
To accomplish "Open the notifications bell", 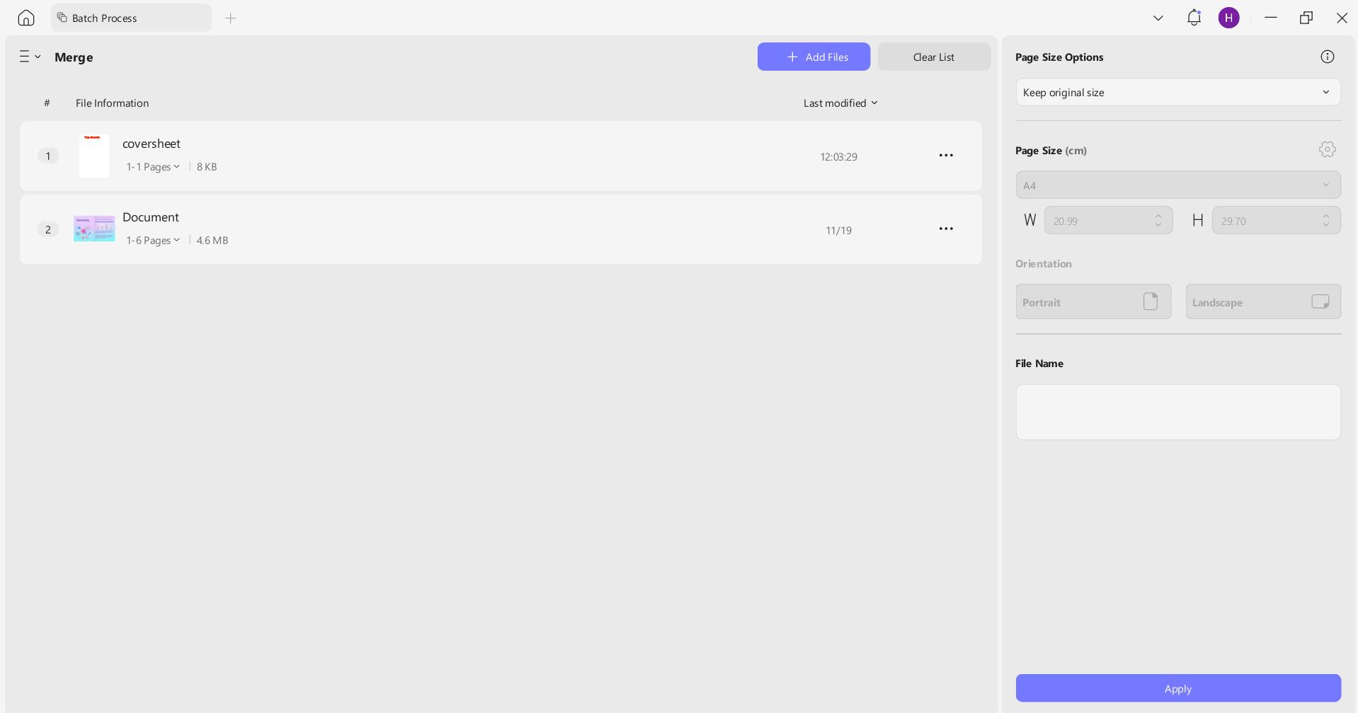I will pyautogui.click(x=1194, y=18).
